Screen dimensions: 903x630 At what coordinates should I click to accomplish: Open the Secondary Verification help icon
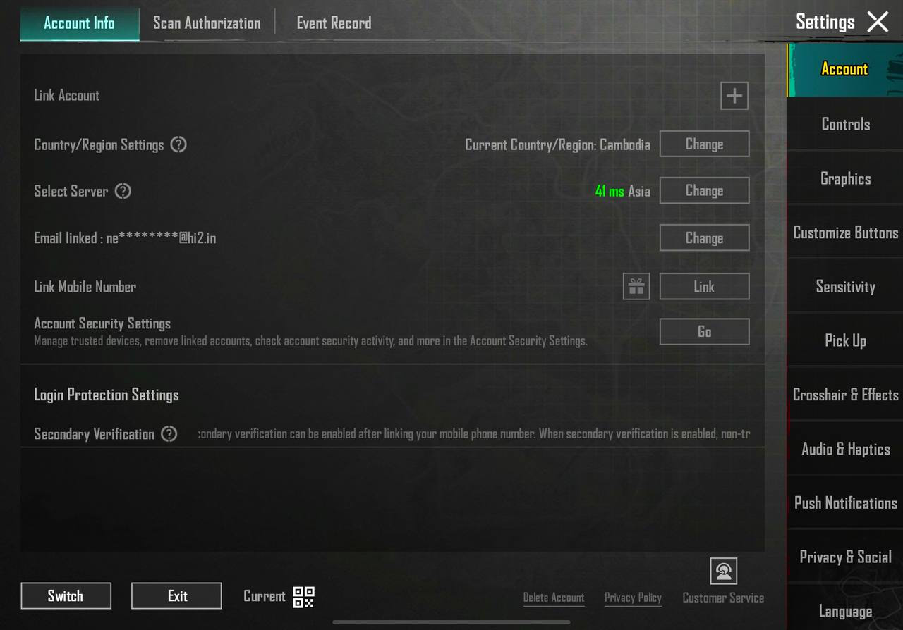[x=169, y=434]
